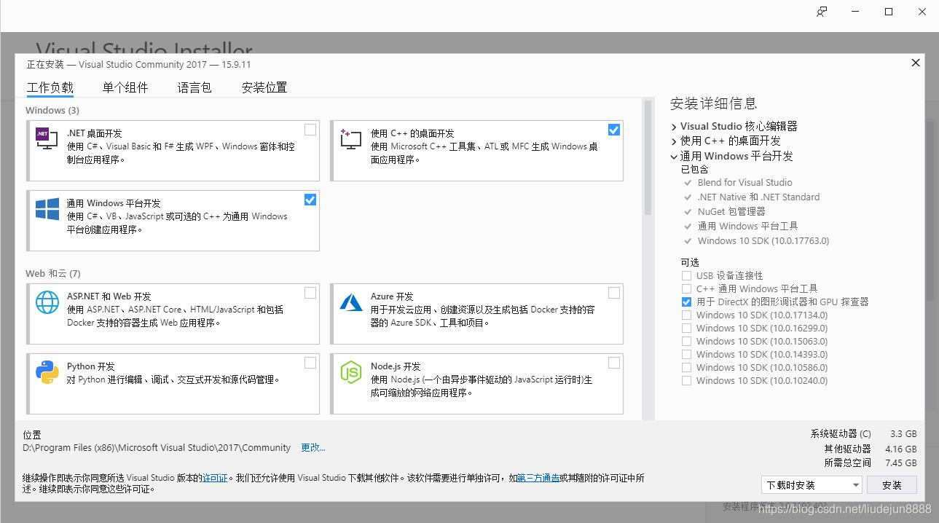Check Windows 10 SDK (10.0.16299.0)
Image resolution: width=939 pixels, height=523 pixels.
coord(686,328)
